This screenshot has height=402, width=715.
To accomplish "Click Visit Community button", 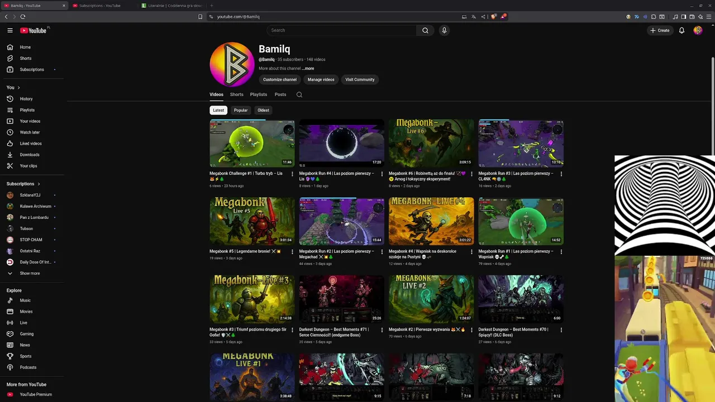I will [360, 79].
